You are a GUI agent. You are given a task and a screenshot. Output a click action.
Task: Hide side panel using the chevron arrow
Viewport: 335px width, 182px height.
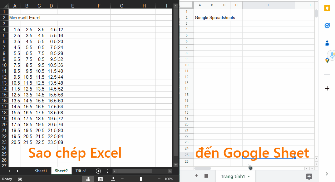tap(327, 174)
